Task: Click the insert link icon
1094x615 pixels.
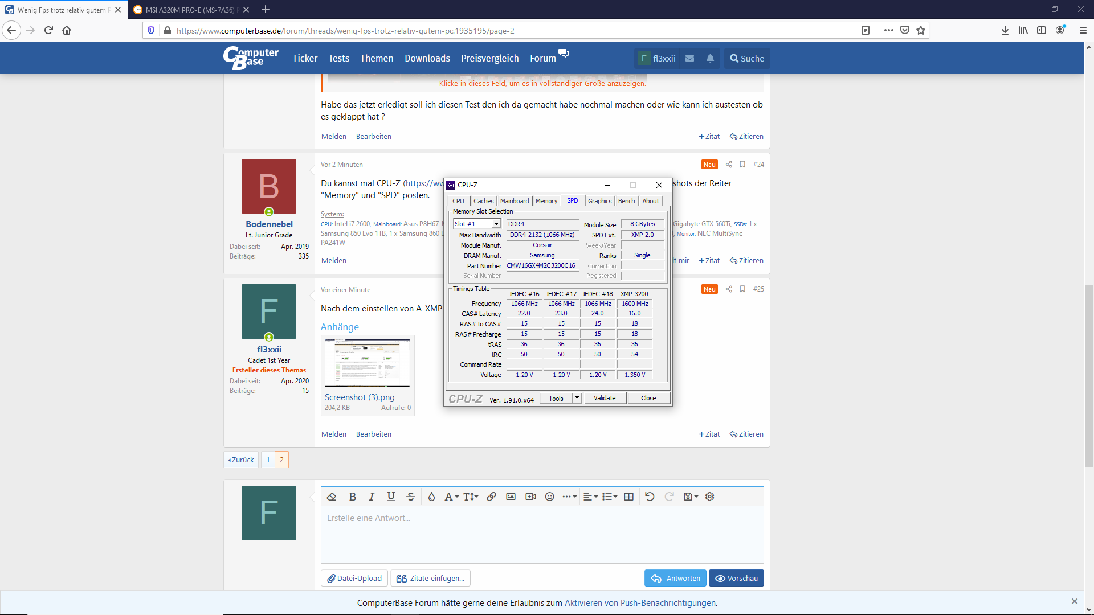Action: tap(491, 497)
